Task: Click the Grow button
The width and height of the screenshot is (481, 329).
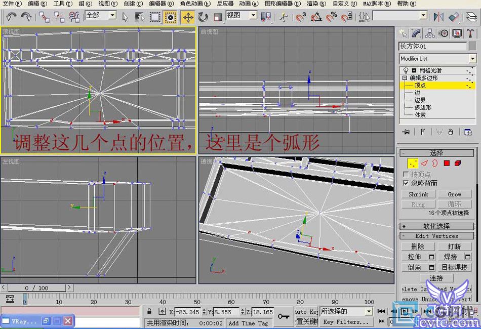Action: (454, 194)
